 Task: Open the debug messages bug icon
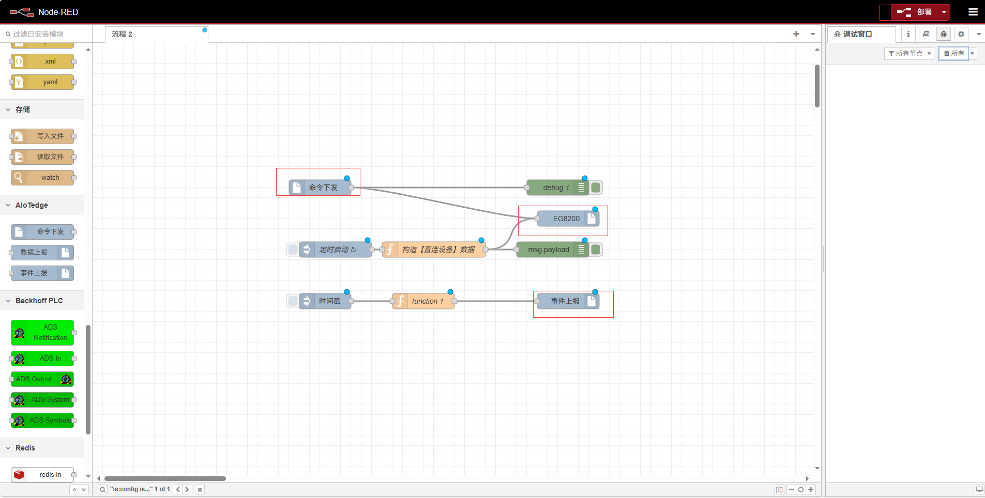click(x=943, y=34)
